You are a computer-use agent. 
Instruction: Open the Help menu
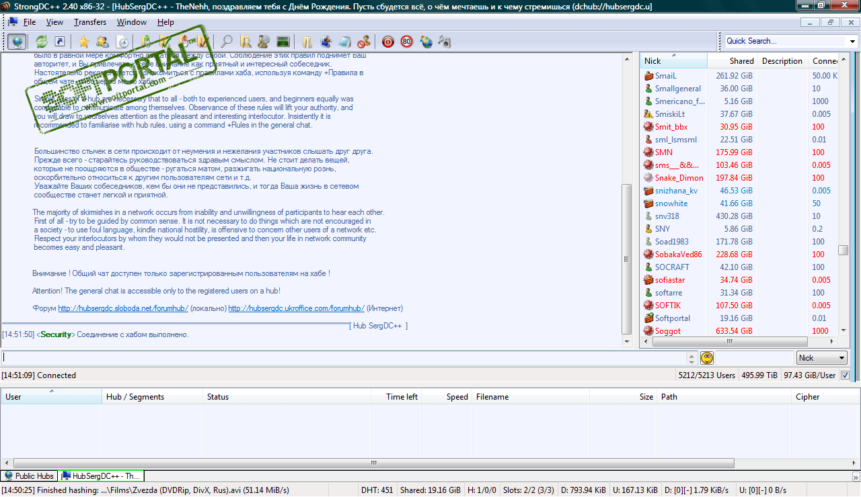[165, 22]
